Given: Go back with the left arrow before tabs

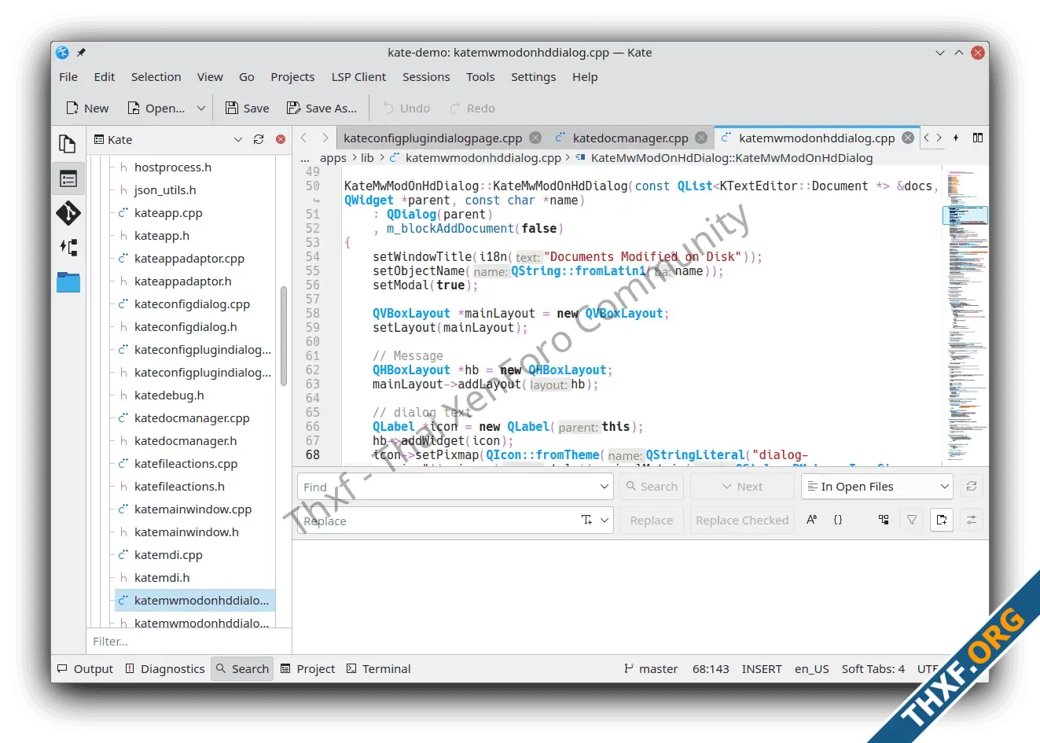Looking at the screenshot, I should [x=304, y=138].
